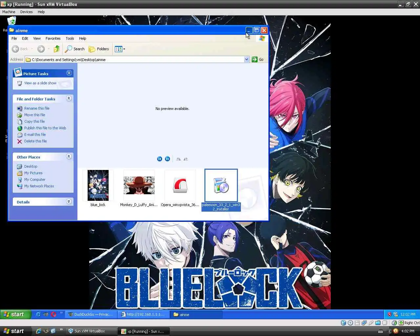This screenshot has height=336, width=420.
Task: Click the ainme taskbar button
Action: pos(196,314)
